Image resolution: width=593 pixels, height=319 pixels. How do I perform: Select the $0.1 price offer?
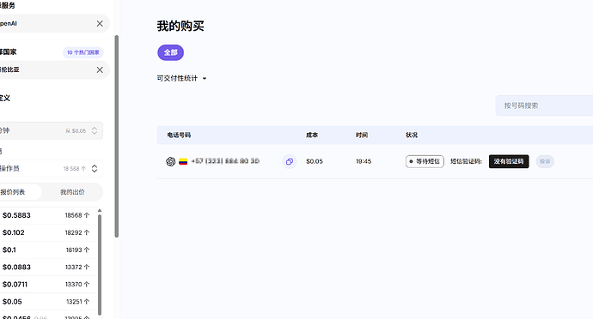click(47, 250)
